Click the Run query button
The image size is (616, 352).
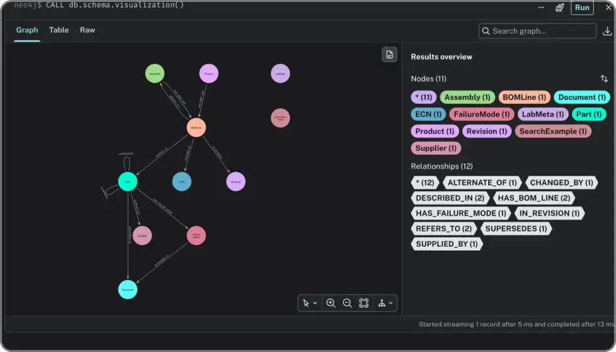[582, 7]
